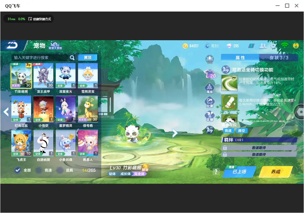The image size is (304, 213).
Task: Click the 500 crossed-swords icon
Action: (x=210, y=59)
